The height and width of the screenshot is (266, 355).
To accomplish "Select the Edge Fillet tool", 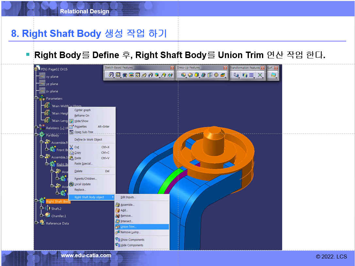I will (184, 75).
